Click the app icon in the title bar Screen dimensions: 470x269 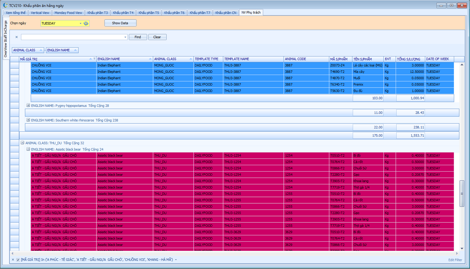click(x=5, y=5)
